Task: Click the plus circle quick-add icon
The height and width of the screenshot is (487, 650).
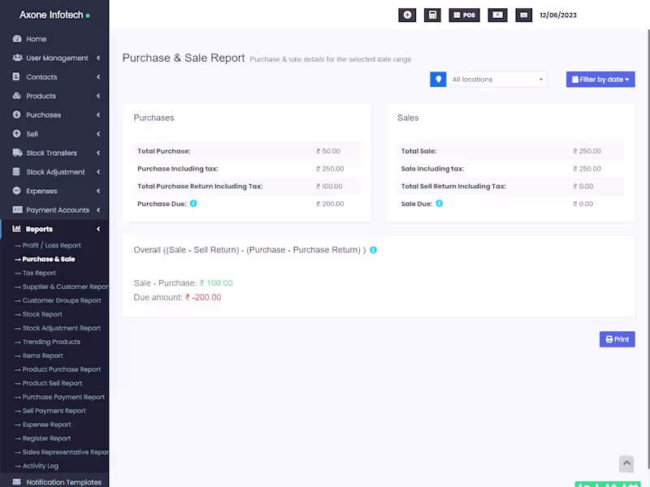Action: click(407, 15)
